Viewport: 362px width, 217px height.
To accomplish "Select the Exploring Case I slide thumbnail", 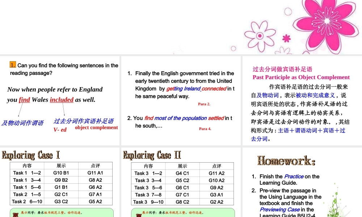I will 60,182.
